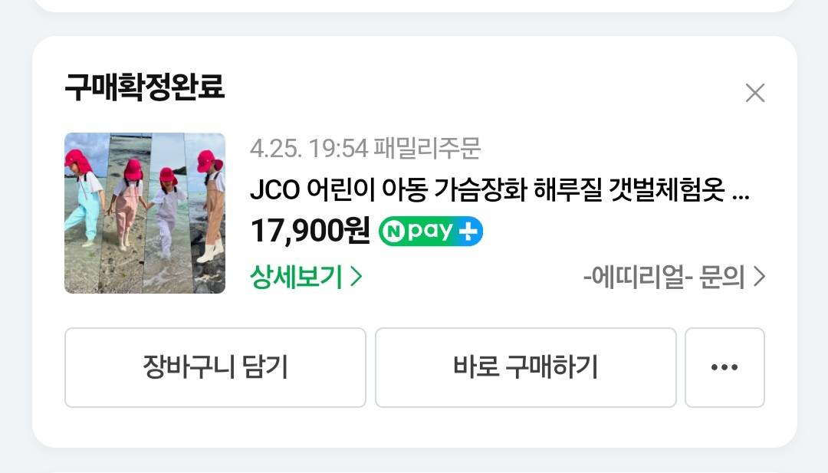
Task: Tap the Npay plus badge
Action: (430, 232)
